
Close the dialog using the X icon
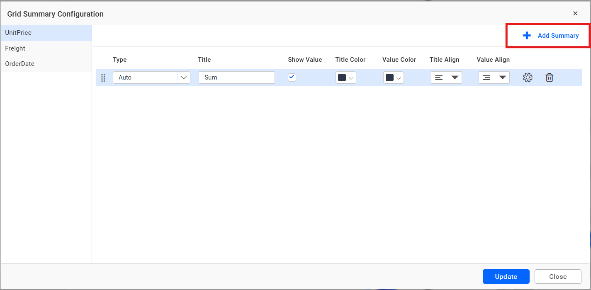click(x=575, y=14)
